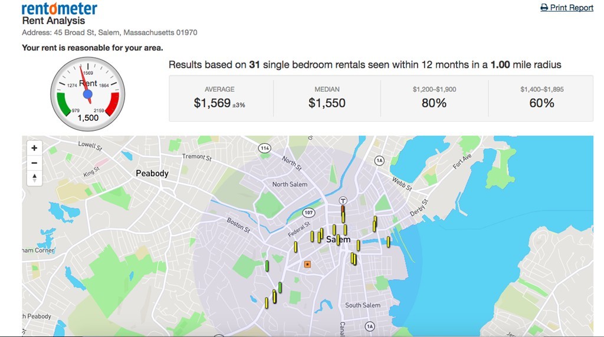Viewport: 604px width, 337px height.
Task: Zoom in the map with plus button
Action: [x=34, y=148]
